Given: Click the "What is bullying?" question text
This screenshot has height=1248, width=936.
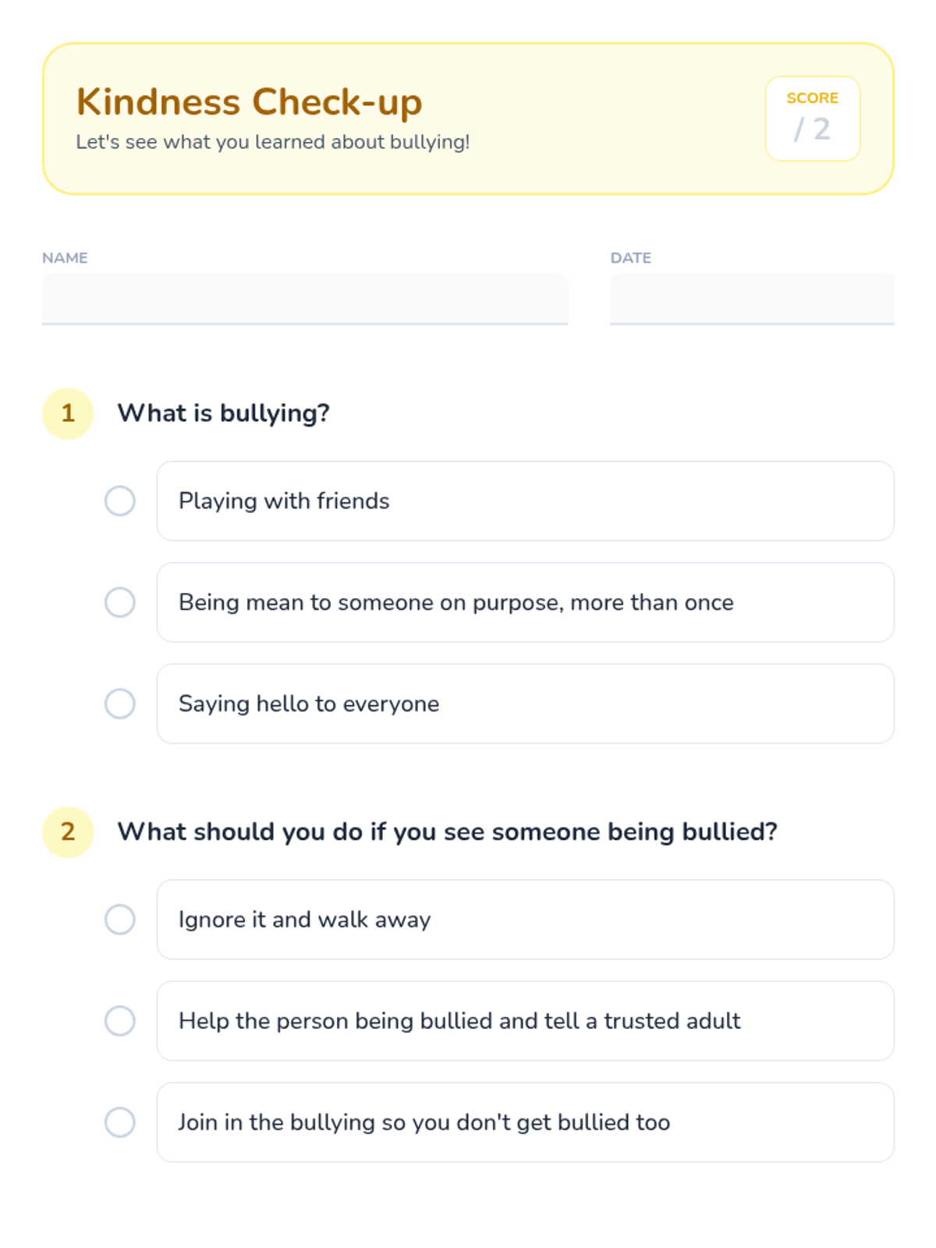Looking at the screenshot, I should [x=224, y=413].
